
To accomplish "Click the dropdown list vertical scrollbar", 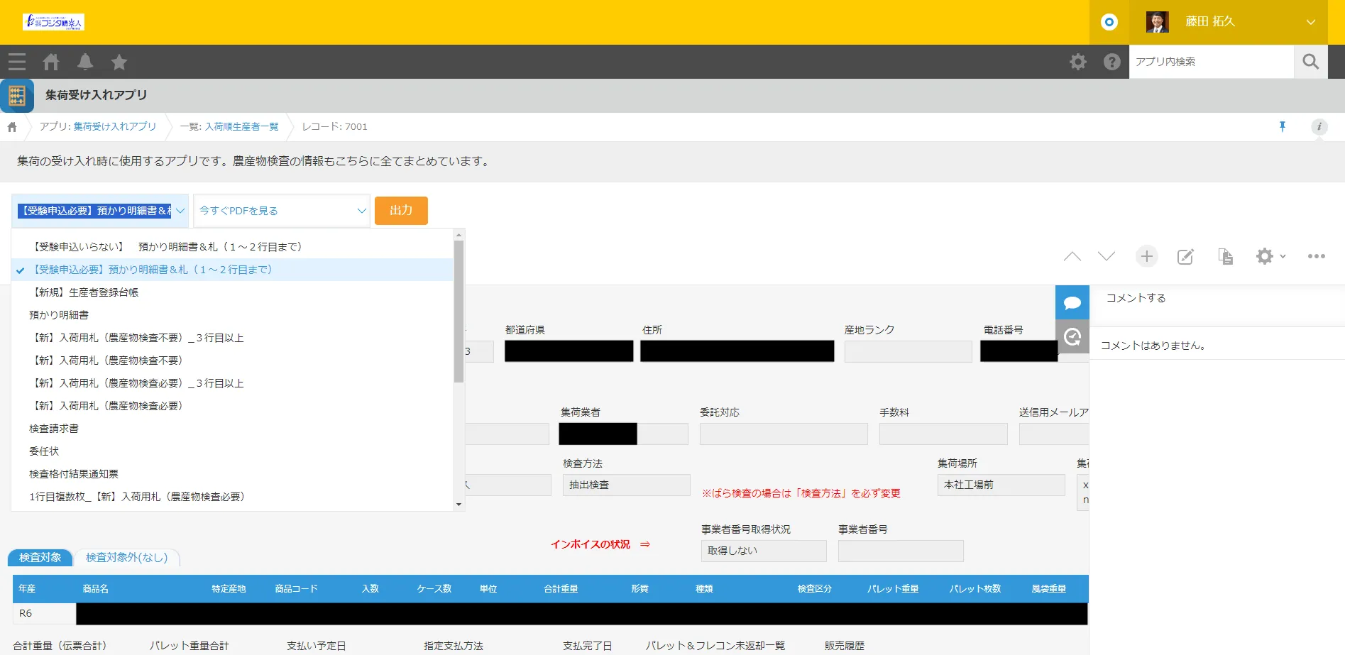I will (459, 312).
